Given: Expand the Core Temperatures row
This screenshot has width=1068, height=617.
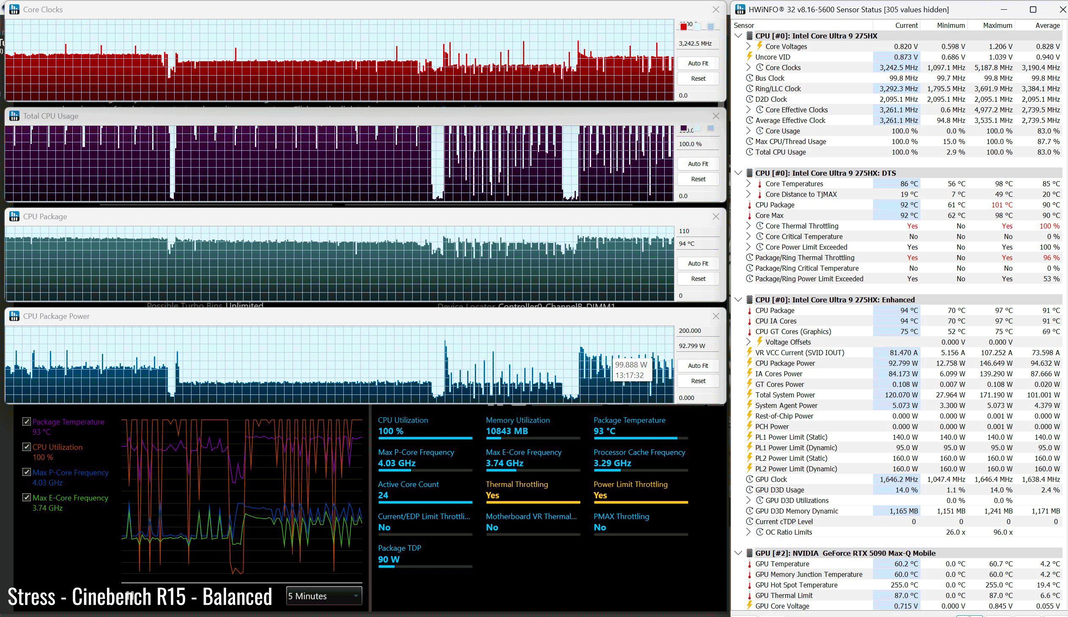Looking at the screenshot, I should coord(748,184).
